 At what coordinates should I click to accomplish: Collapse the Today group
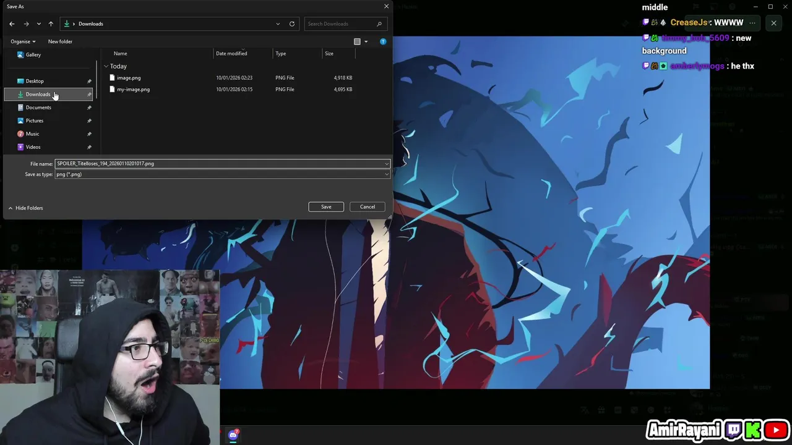[x=106, y=66]
